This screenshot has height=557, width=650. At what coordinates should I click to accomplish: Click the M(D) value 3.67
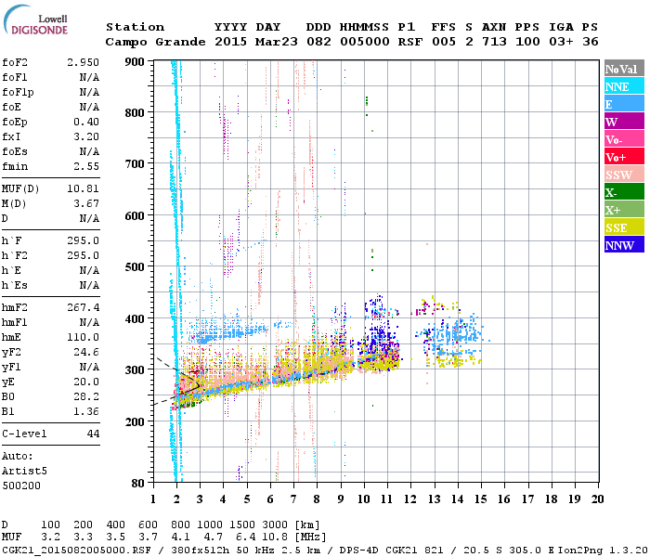point(86,204)
